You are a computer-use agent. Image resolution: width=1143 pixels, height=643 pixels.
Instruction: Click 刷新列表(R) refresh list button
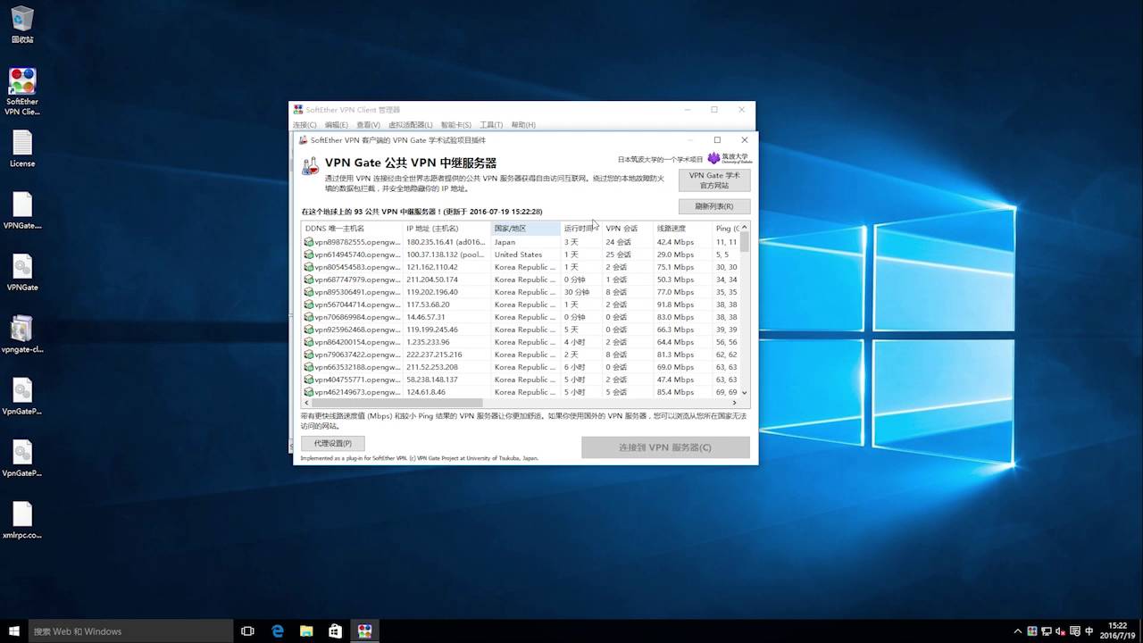click(x=714, y=206)
